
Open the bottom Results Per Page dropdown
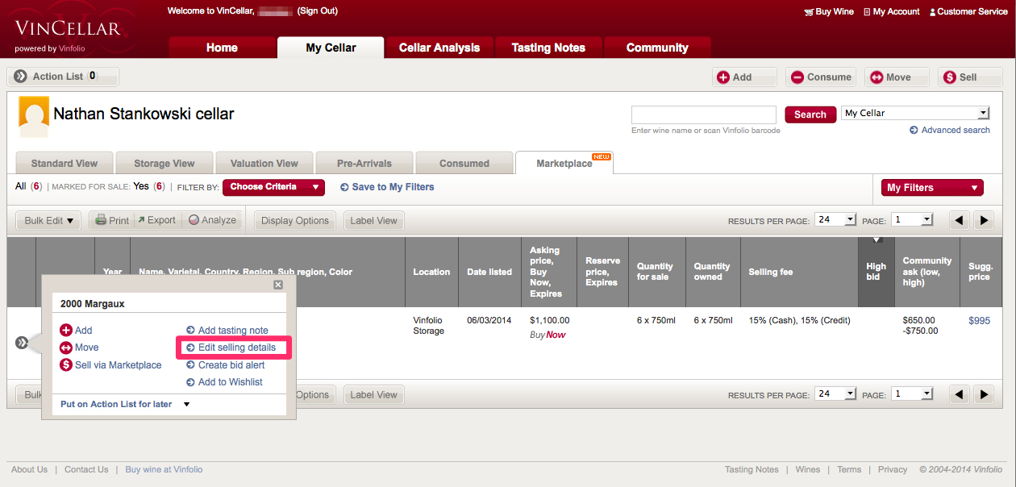[x=836, y=393]
